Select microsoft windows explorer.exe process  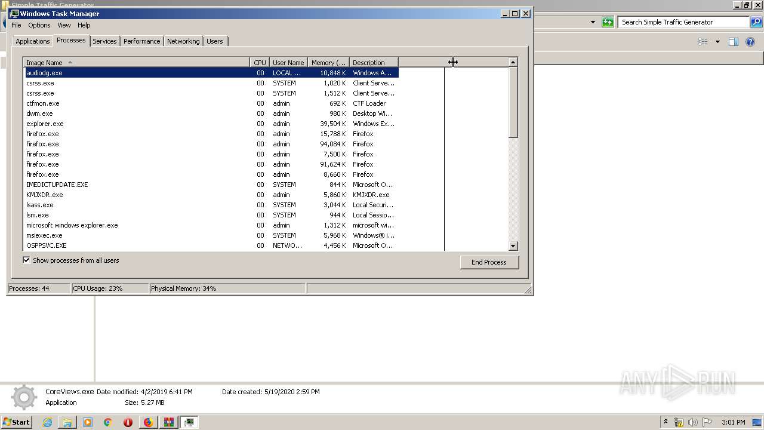coord(211,225)
